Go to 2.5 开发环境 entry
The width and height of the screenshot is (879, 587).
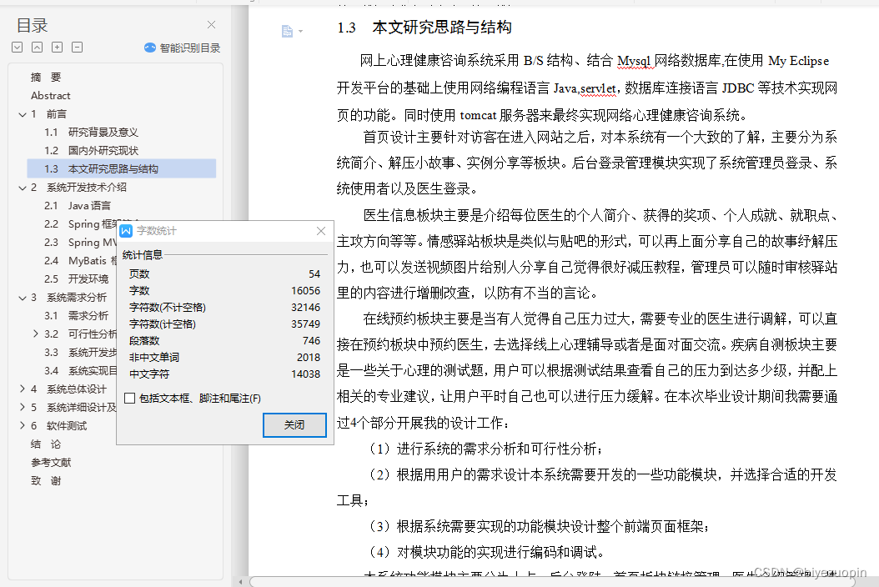76,279
